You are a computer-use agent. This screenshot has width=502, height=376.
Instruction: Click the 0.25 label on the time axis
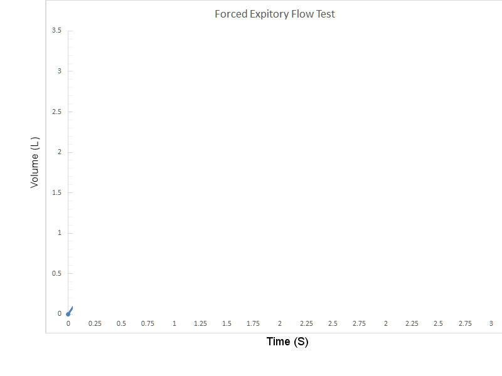click(95, 323)
